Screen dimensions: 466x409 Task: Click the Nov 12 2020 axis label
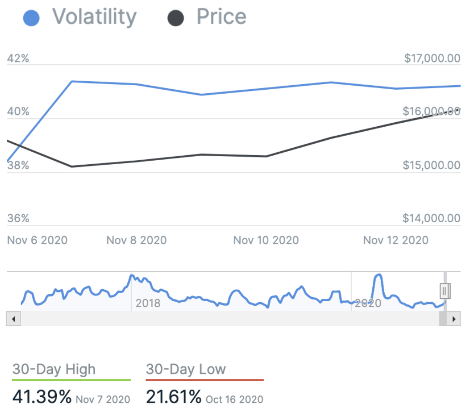(396, 240)
